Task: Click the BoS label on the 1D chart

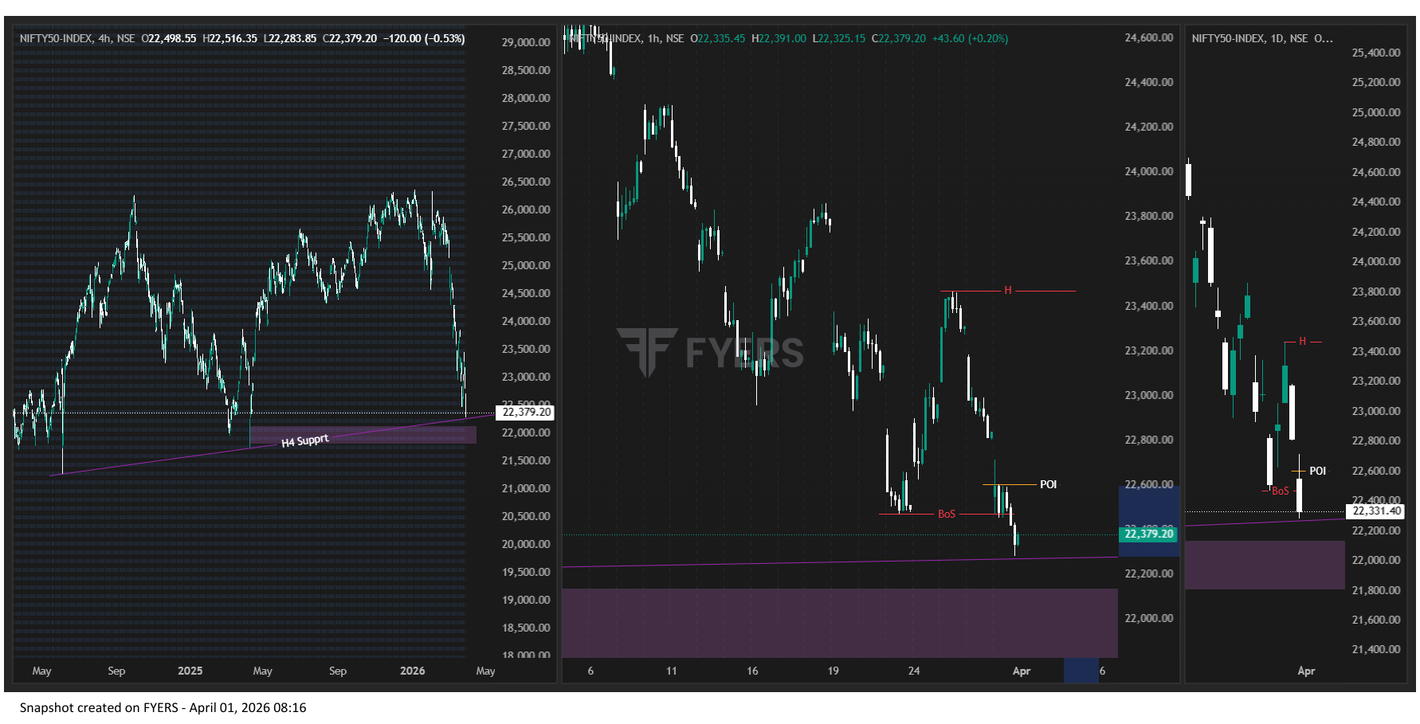Action: click(x=1280, y=491)
